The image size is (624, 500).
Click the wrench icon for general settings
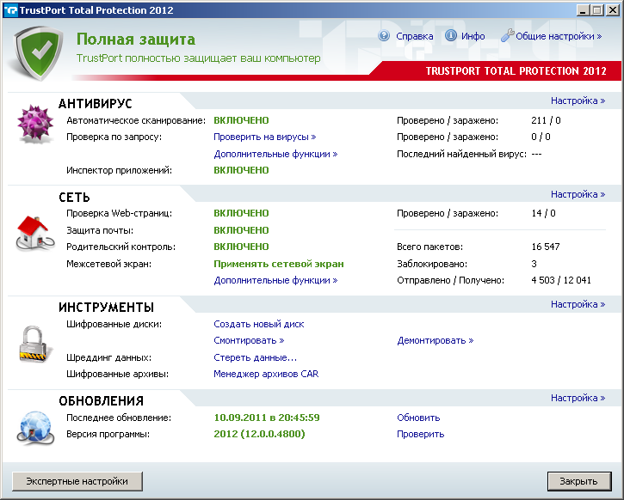coord(507,36)
